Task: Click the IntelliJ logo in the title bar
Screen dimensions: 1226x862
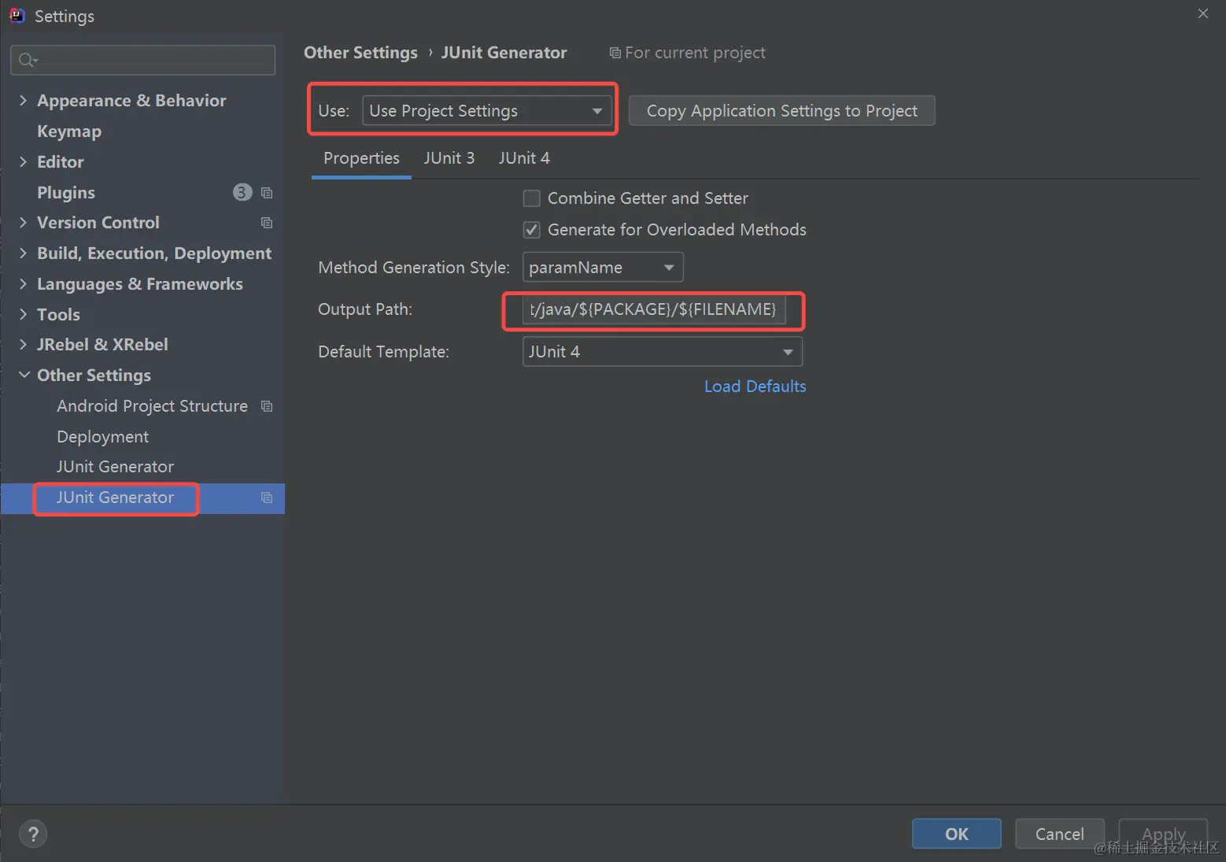Action: [x=17, y=16]
